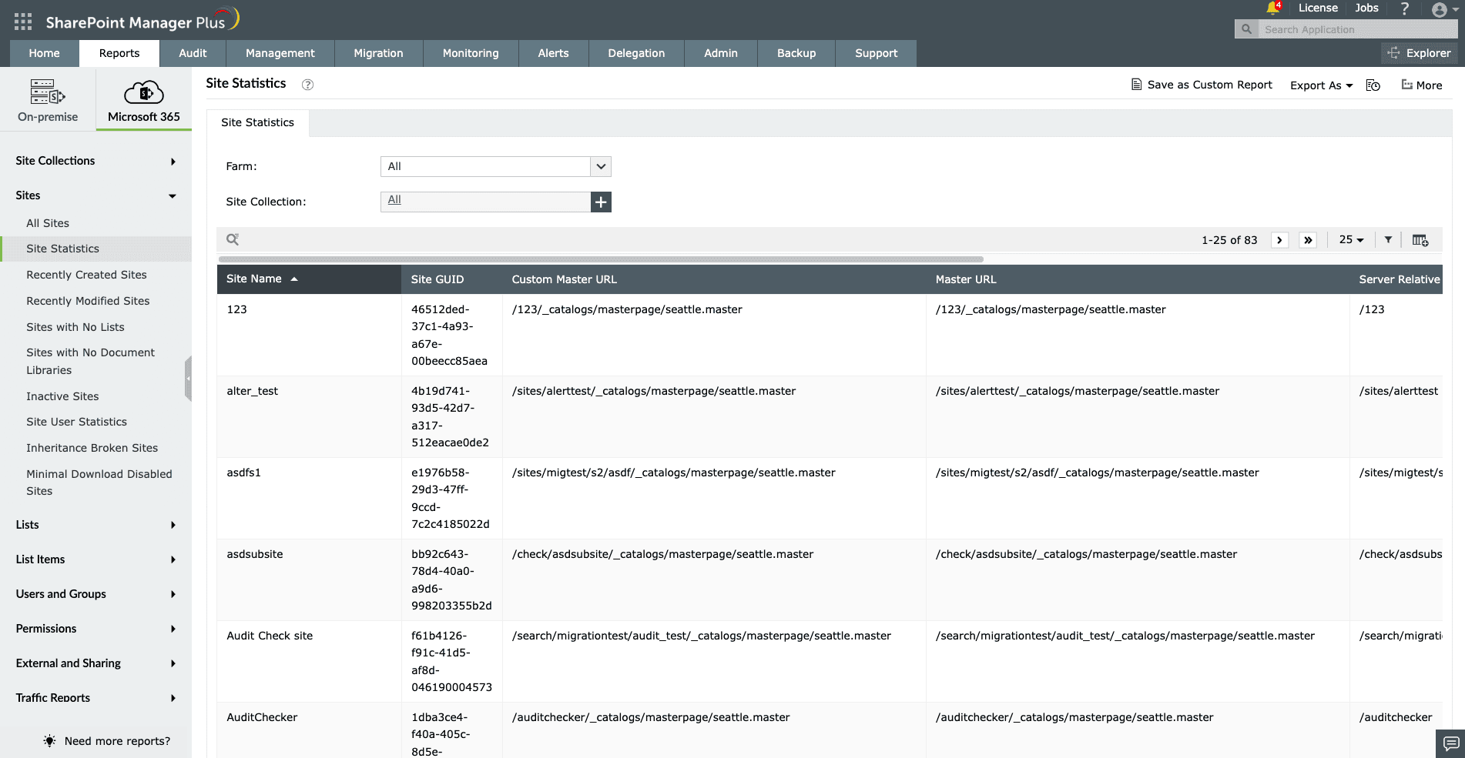
Task: Open the Delegation tab
Action: [x=636, y=53]
